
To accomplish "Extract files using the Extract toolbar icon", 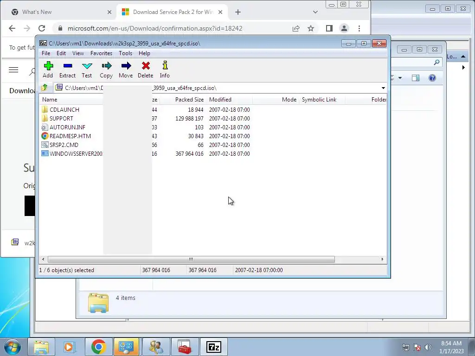I will pos(67,70).
